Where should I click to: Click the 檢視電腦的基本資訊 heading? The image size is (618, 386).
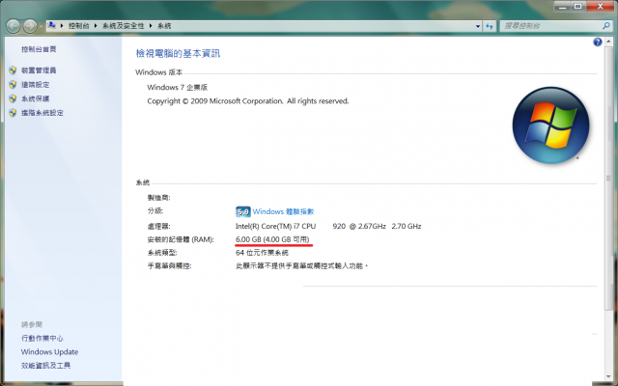tap(178, 54)
